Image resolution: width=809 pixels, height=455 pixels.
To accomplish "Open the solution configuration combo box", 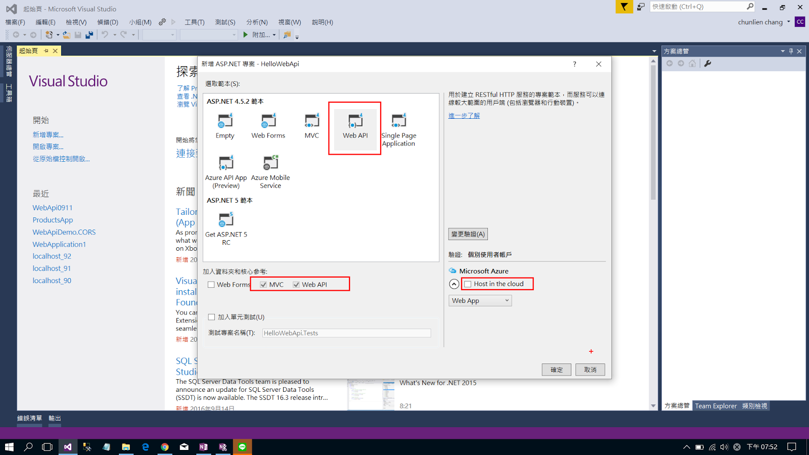I will (159, 34).
